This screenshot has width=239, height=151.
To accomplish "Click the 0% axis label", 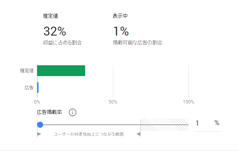I will pyautogui.click(x=37, y=102).
